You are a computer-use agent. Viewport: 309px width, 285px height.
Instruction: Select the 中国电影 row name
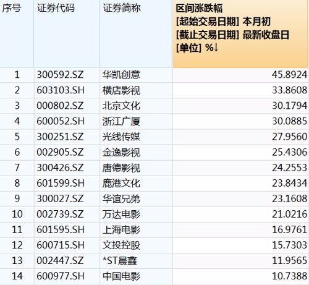121,276
